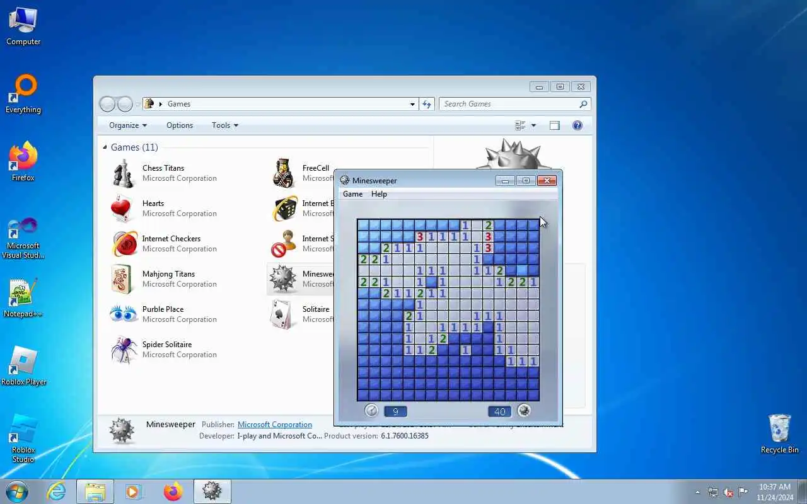Open the Recycle Bin

[x=780, y=433]
